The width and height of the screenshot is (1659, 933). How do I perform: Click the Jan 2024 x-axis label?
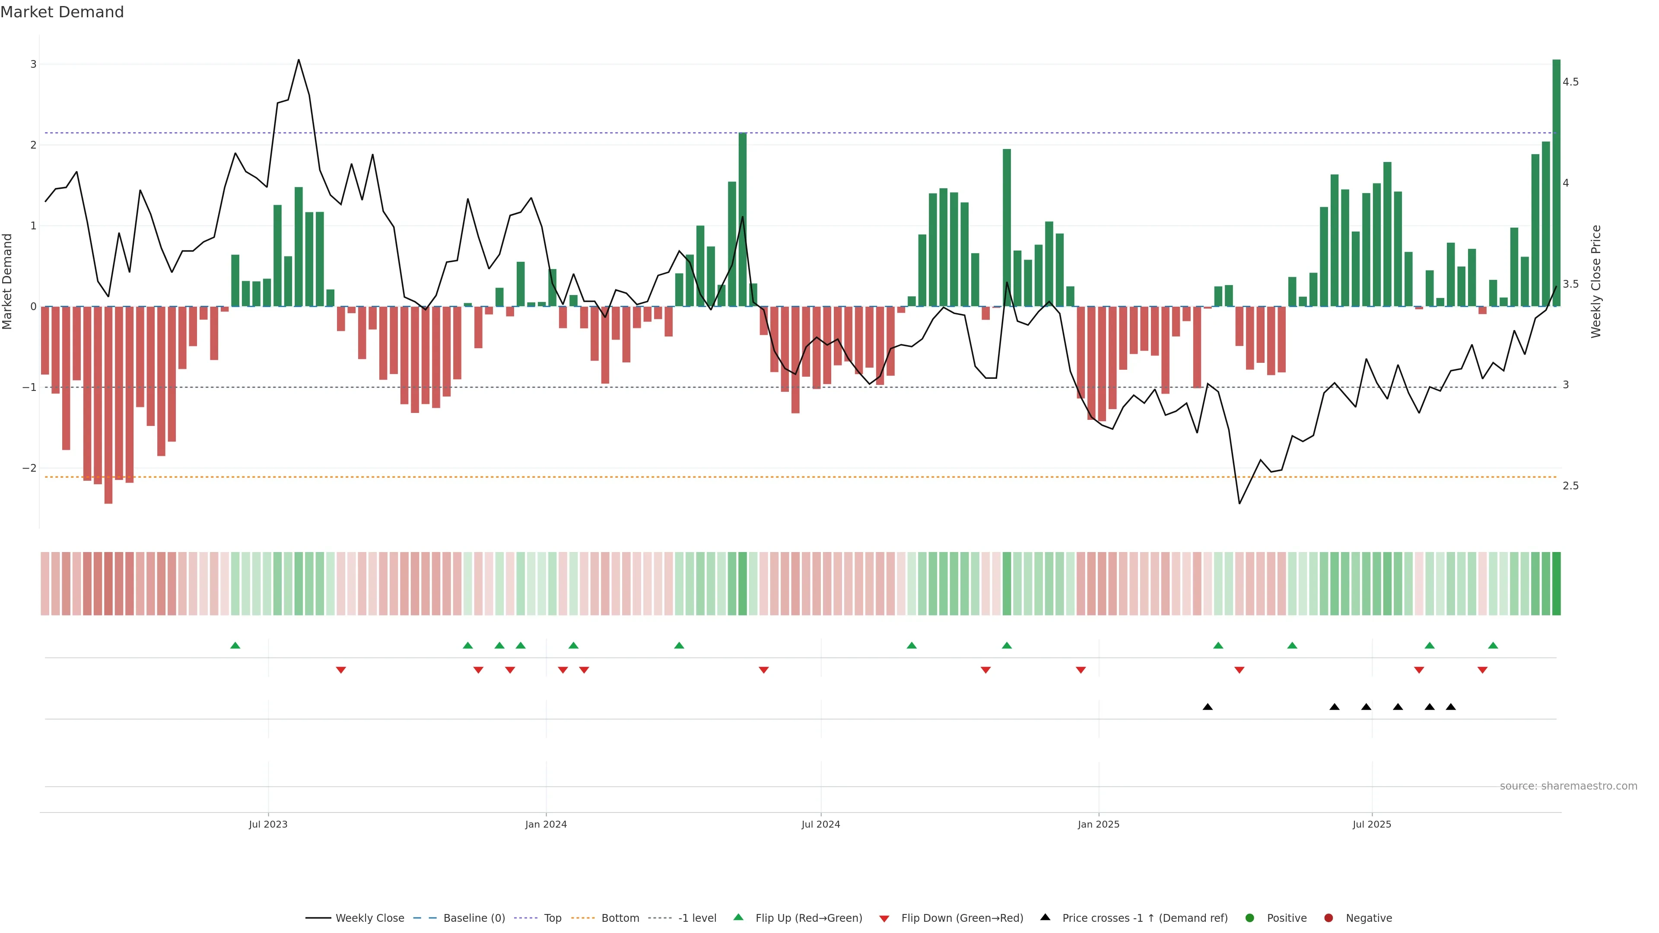[546, 824]
